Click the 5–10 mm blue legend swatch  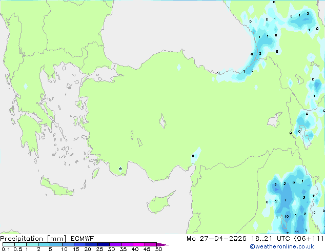(56, 244)
